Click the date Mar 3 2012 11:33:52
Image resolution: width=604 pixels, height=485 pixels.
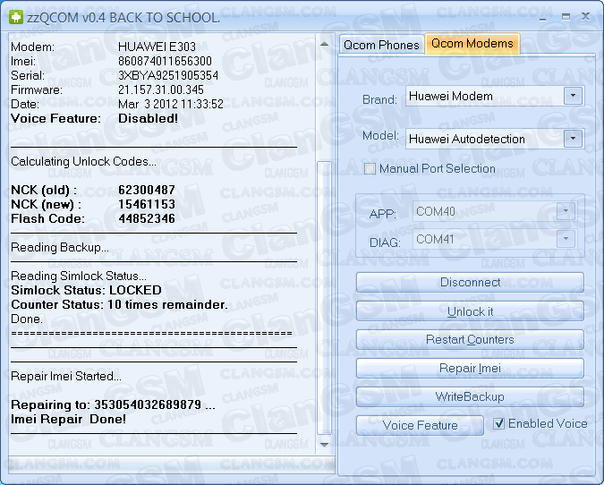tap(171, 104)
